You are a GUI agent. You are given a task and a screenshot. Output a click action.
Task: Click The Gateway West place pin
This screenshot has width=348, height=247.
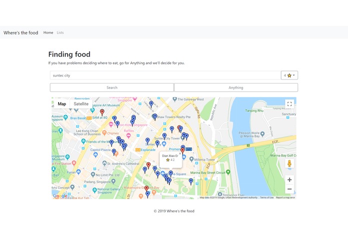(175, 99)
